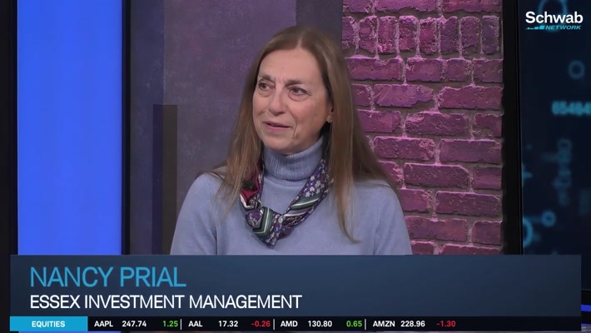Click the word NETWORK under Schwab
591x333 pixels.
tap(563, 27)
